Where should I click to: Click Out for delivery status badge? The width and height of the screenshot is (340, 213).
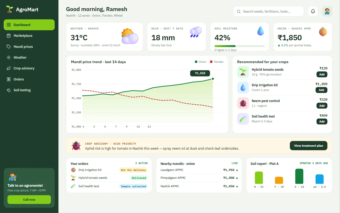point(134,170)
